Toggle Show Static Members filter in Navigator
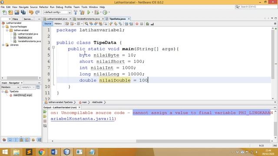Image resolution: width=278 pixels, height=156 pixels. 16,140
